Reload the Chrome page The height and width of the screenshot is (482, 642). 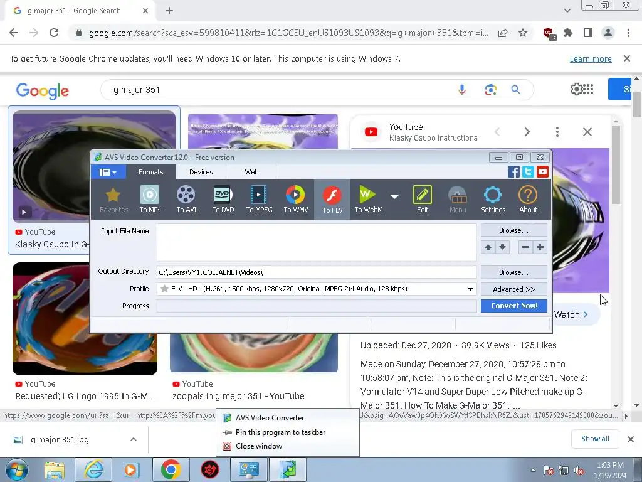tap(54, 33)
